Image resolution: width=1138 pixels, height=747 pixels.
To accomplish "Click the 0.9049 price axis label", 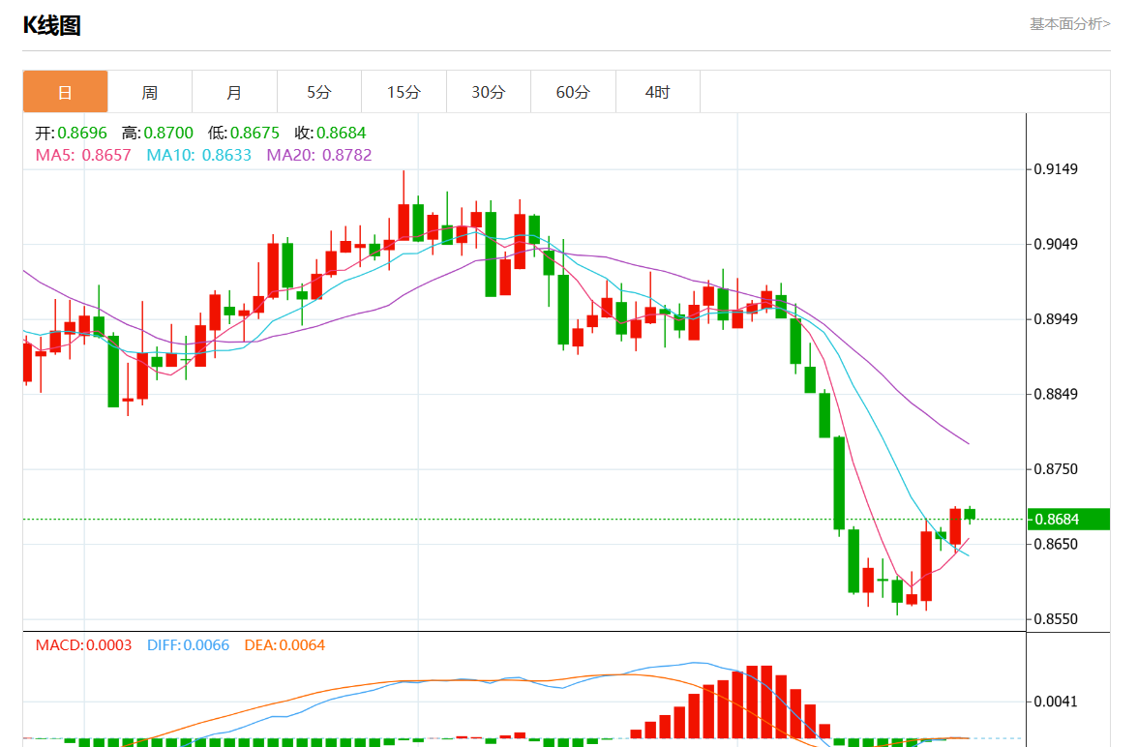I will (x=1056, y=244).
